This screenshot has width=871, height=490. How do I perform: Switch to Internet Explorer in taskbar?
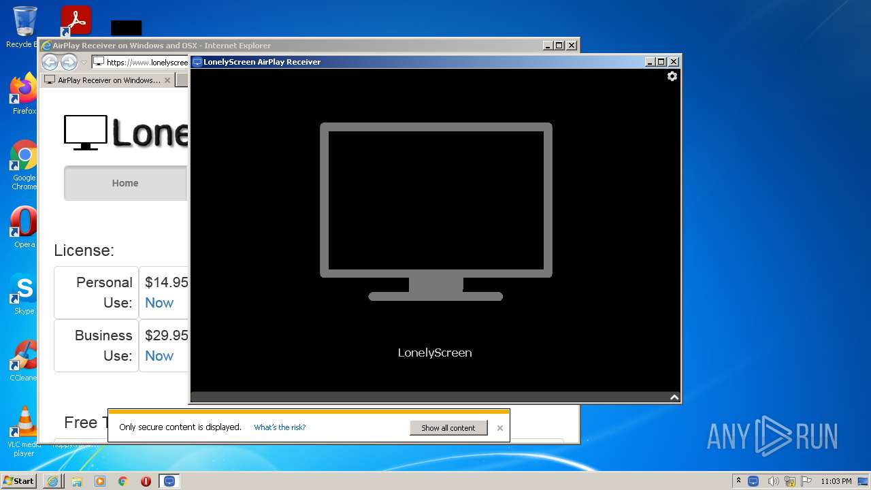[53, 481]
